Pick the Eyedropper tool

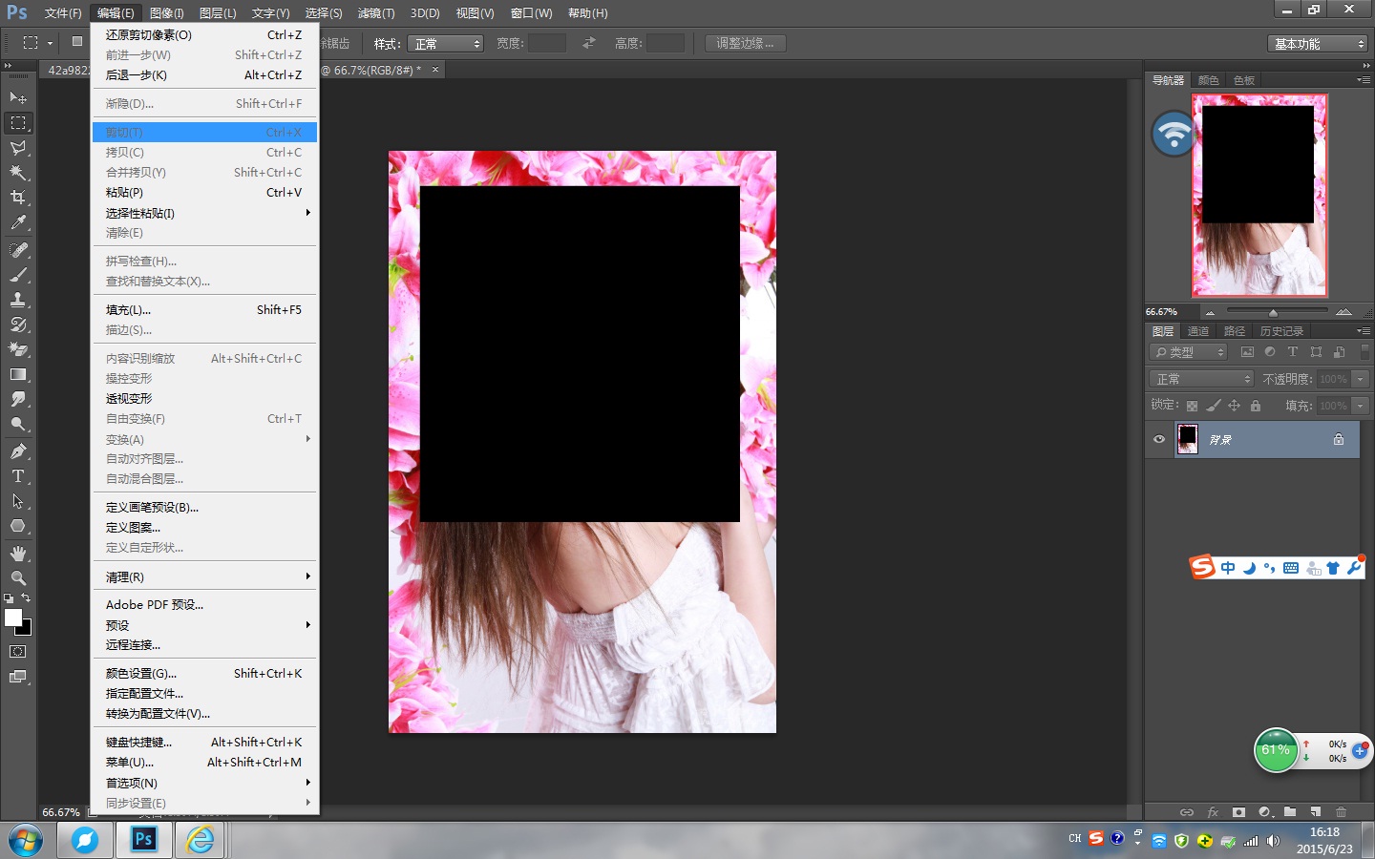(18, 222)
